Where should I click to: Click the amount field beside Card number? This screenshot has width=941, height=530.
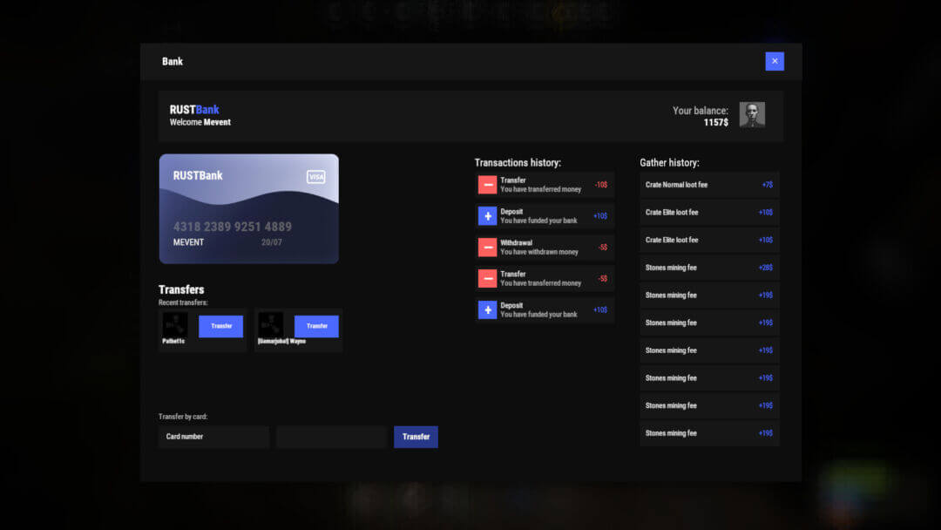(331, 436)
